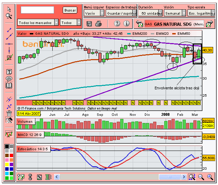
Task: Zoom in with the plus magnifier
Action: point(210,177)
